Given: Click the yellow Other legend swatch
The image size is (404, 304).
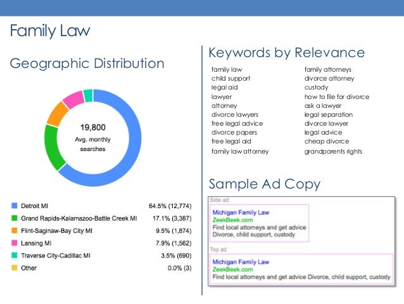Looking at the screenshot, I should [15, 268].
